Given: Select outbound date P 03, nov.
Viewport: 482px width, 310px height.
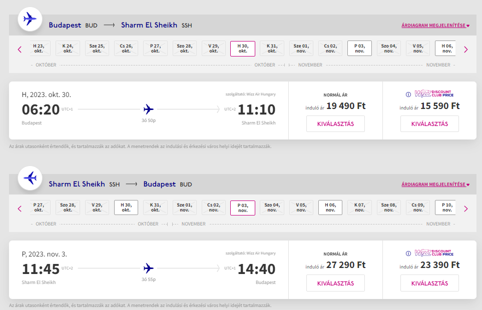Looking at the screenshot, I should (359, 48).
